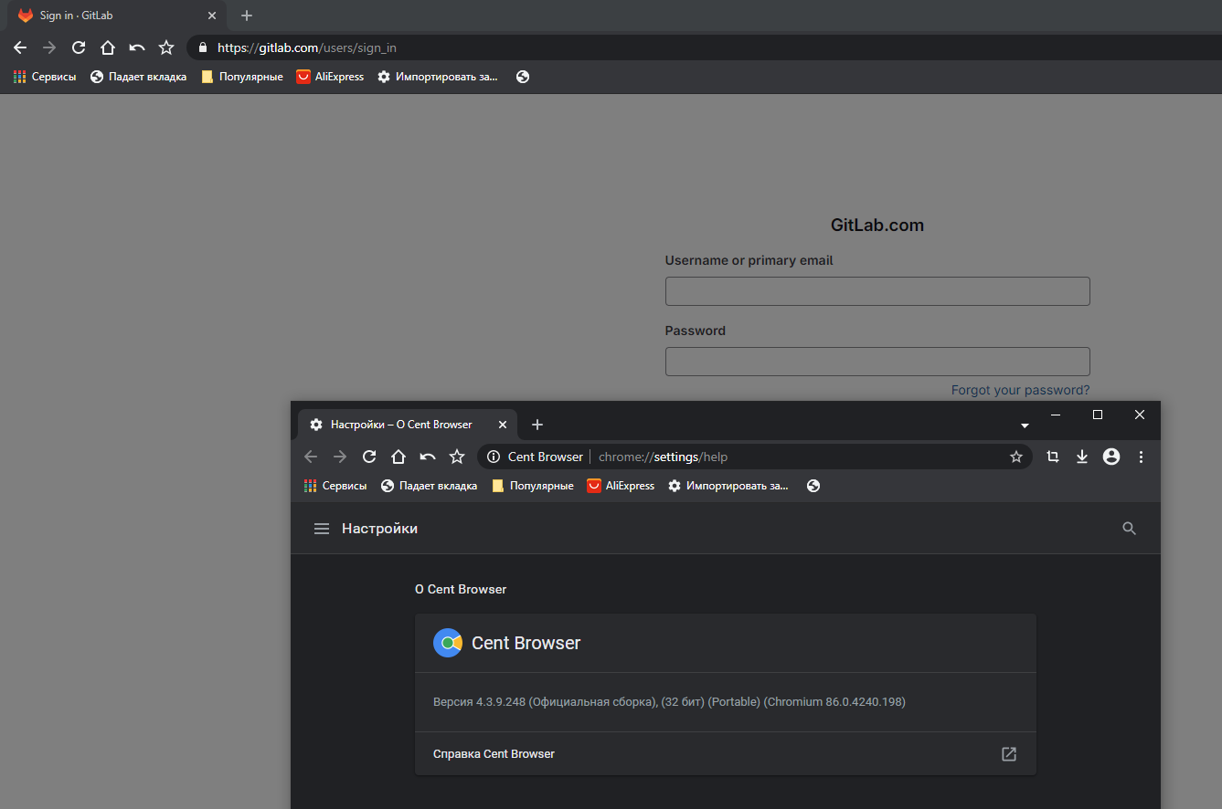The height and width of the screenshot is (809, 1222).
Task: Click Forgot your password? link
Action: (1020, 390)
